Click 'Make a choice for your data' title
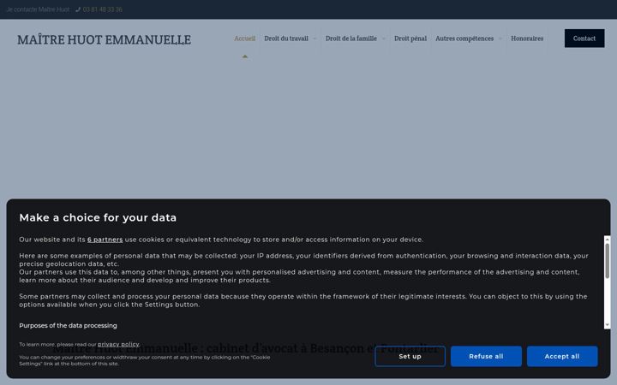Image resolution: width=617 pixels, height=385 pixels. tap(98, 217)
